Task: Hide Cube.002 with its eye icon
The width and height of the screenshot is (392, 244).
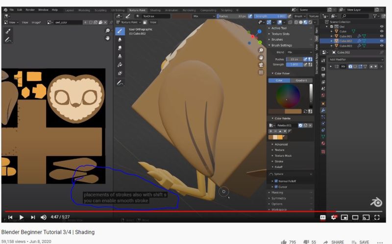Action: point(382,41)
